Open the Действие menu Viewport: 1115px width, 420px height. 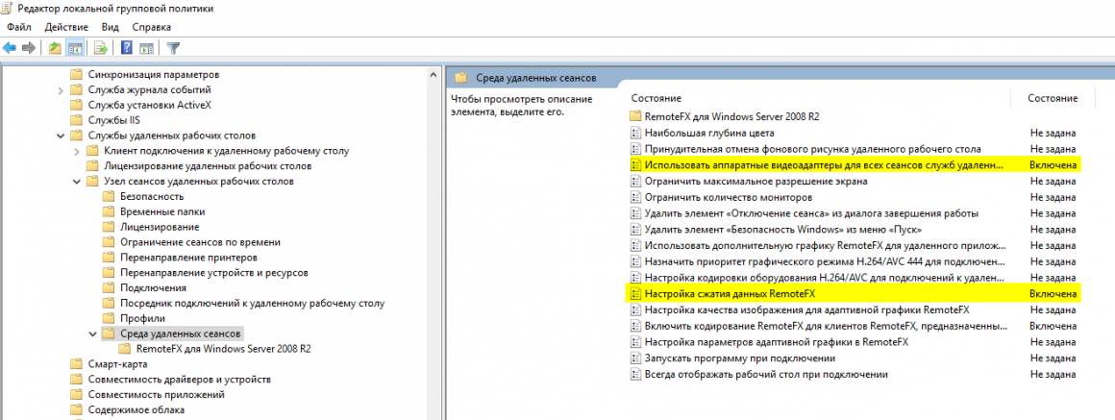pyautogui.click(x=66, y=27)
